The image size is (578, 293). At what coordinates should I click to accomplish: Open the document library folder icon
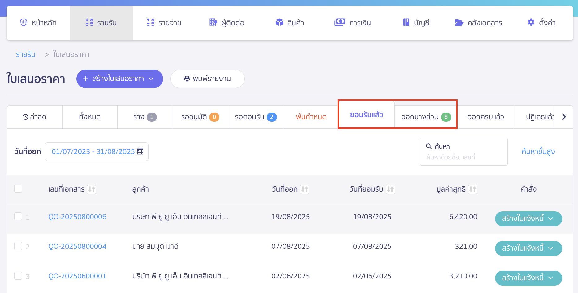point(459,23)
